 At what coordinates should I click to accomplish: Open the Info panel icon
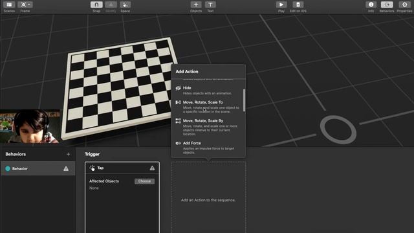[x=371, y=5]
